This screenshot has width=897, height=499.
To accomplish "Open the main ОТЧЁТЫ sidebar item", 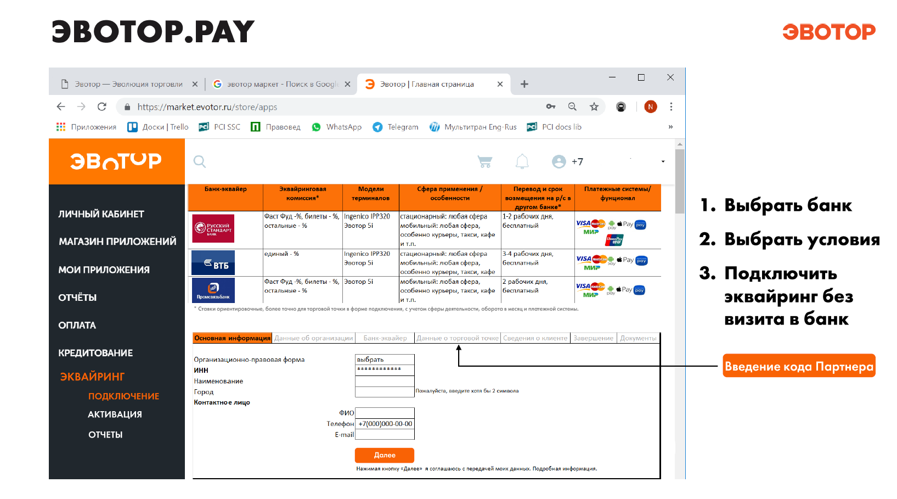I will (77, 298).
